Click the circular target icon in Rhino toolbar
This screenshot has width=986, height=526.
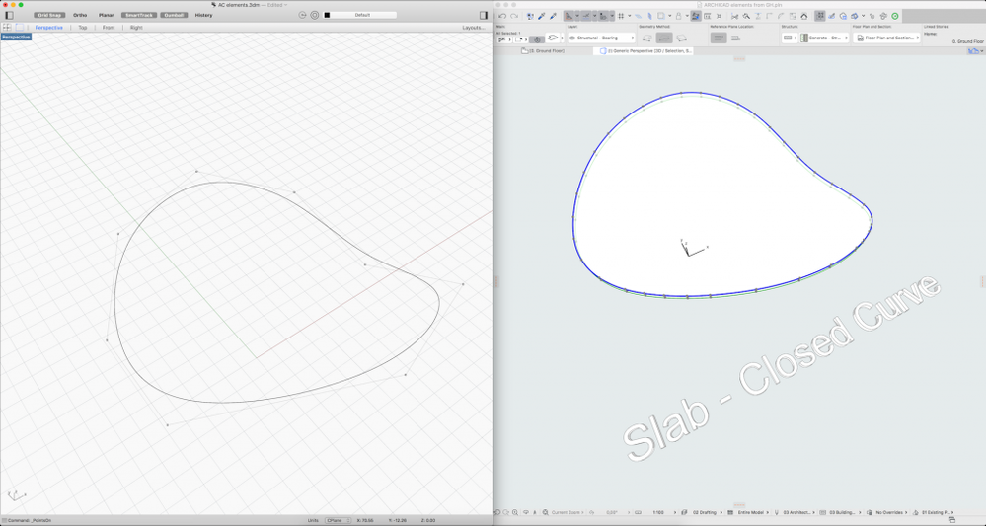click(x=315, y=15)
